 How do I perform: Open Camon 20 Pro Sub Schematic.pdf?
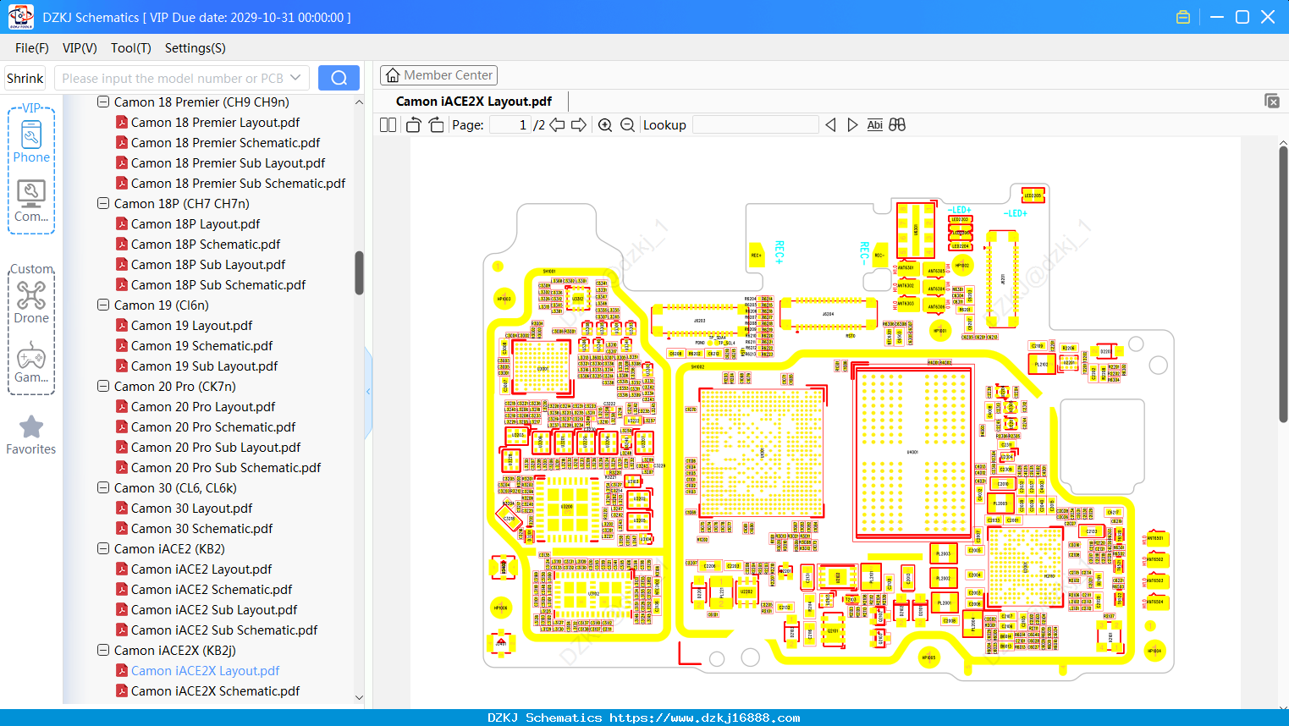(226, 468)
